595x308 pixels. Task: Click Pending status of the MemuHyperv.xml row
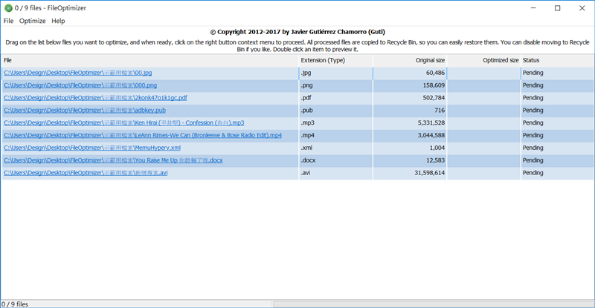533,148
